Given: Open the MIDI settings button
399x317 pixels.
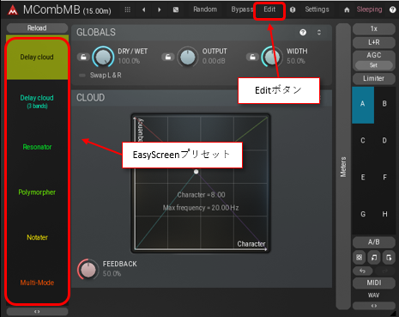Looking at the screenshot, I should click(x=373, y=283).
